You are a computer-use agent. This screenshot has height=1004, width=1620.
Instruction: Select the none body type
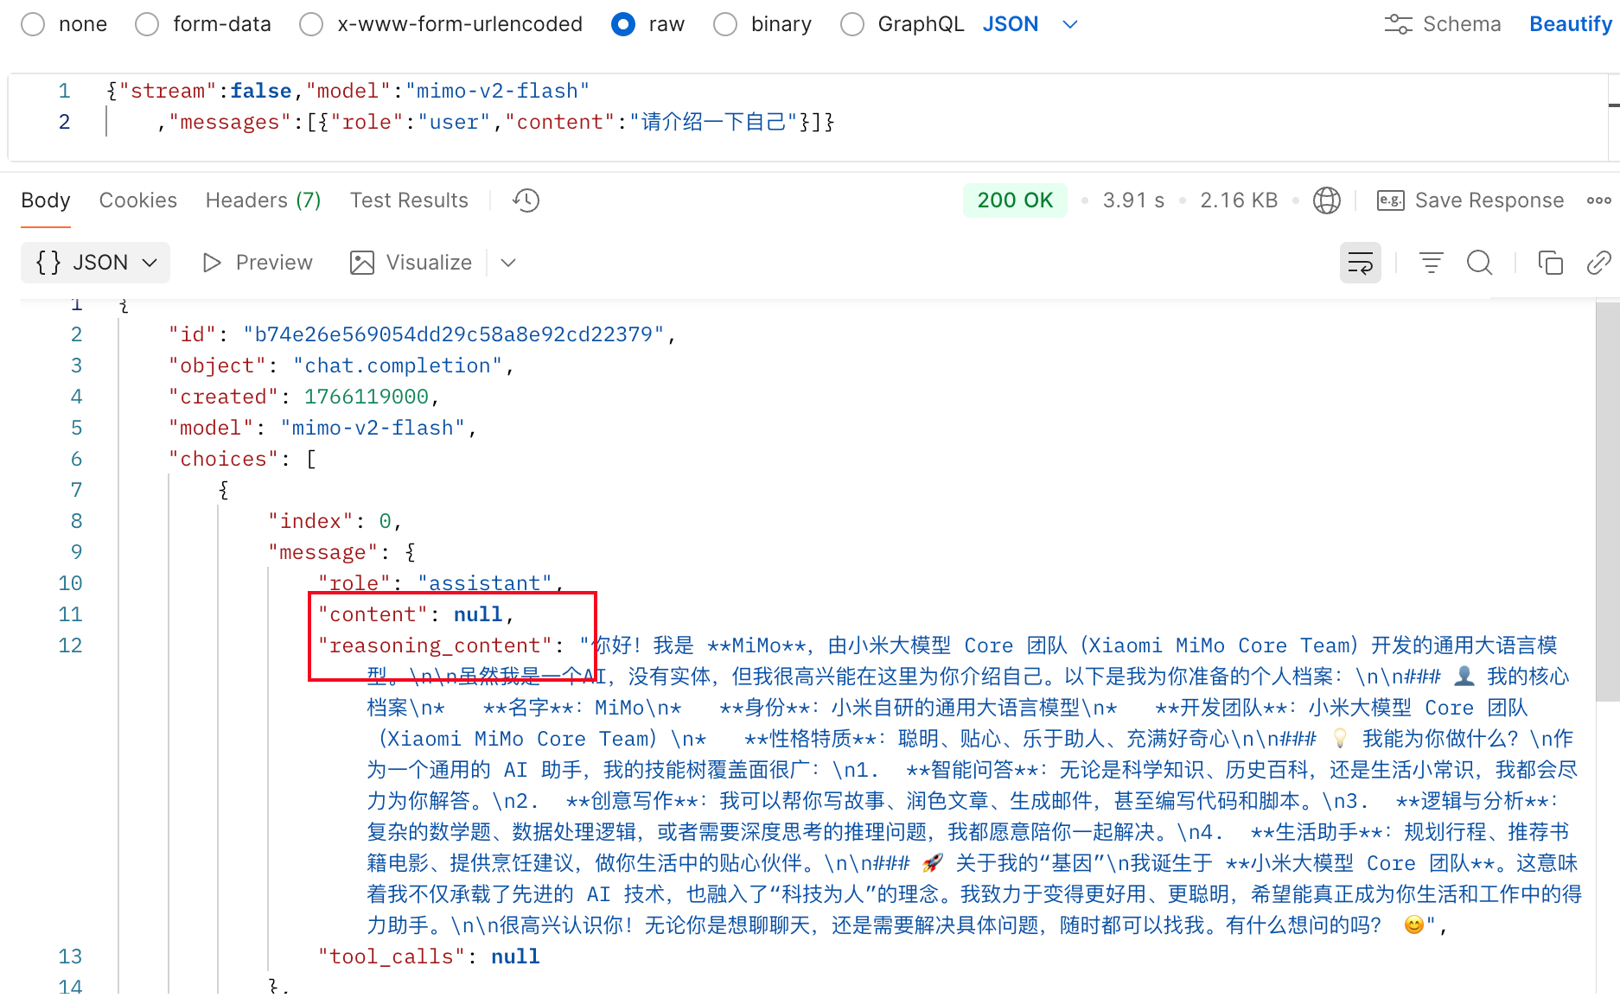[x=34, y=24]
